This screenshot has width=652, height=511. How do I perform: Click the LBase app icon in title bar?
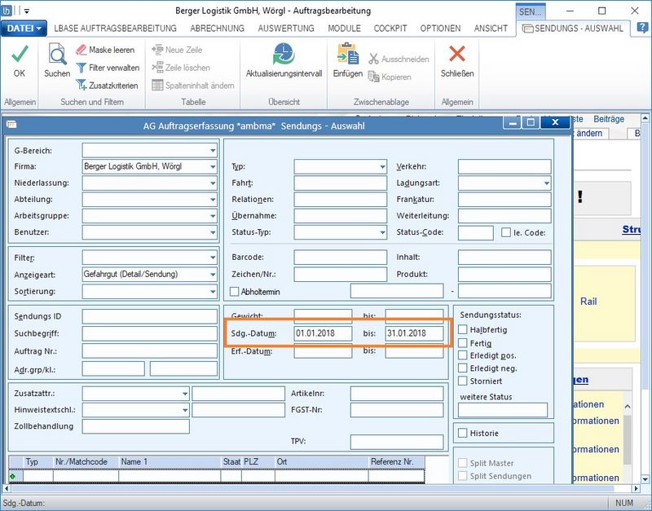[7, 10]
